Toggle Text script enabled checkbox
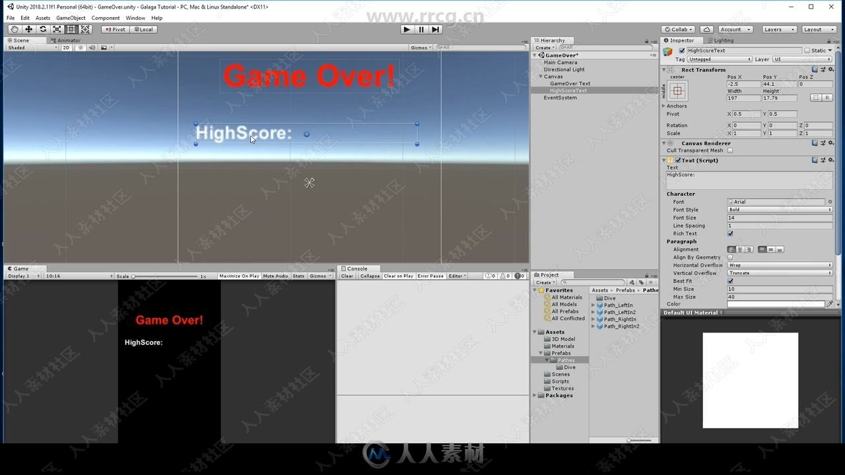845x475 pixels. [678, 160]
